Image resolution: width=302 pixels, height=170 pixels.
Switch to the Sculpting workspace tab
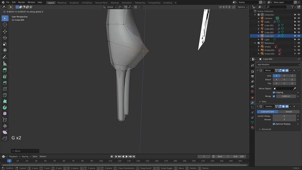74,3
